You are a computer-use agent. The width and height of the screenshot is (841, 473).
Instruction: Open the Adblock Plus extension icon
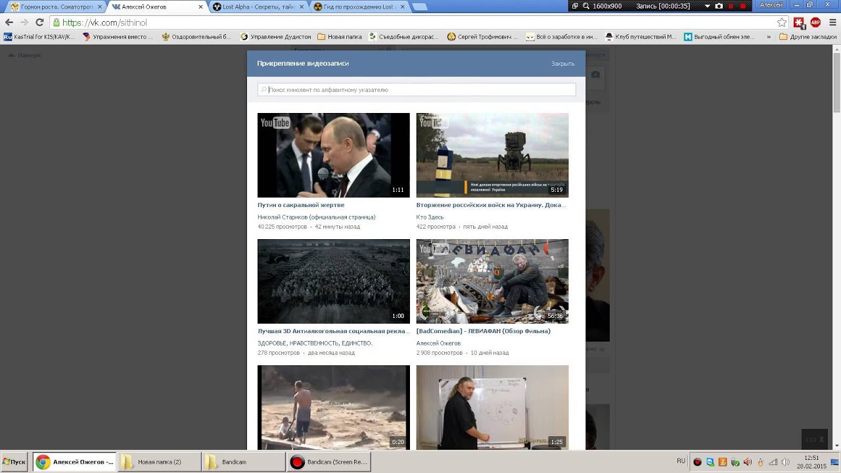[x=815, y=22]
